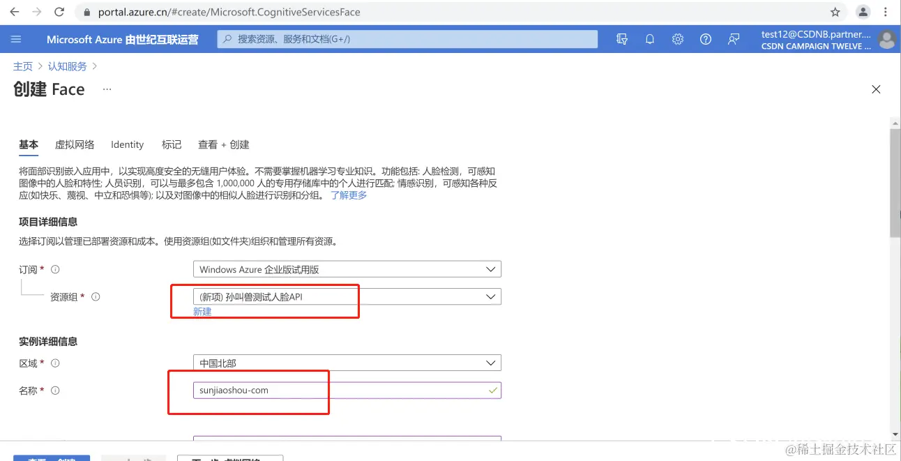Expand the 订阅 subscription dropdown

(x=347, y=269)
